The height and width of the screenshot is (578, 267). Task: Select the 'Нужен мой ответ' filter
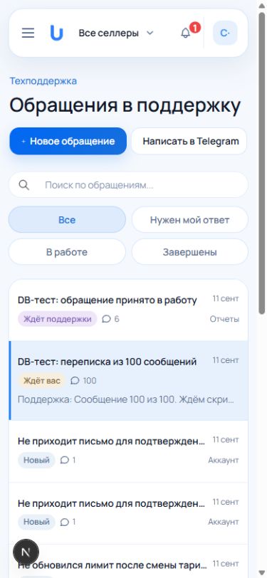click(x=189, y=220)
